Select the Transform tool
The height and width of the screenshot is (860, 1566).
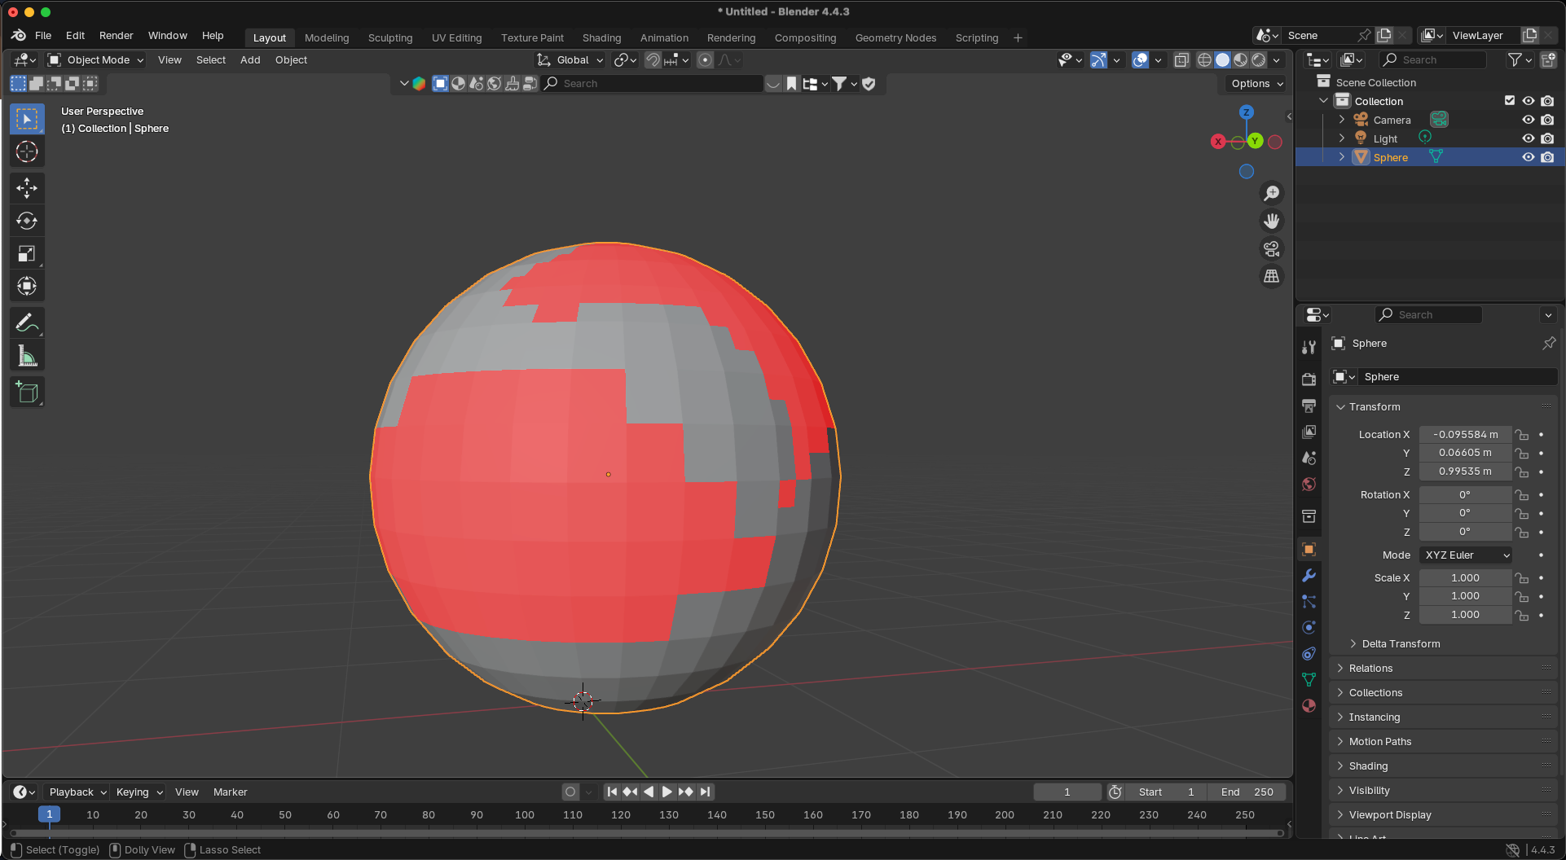pos(27,286)
